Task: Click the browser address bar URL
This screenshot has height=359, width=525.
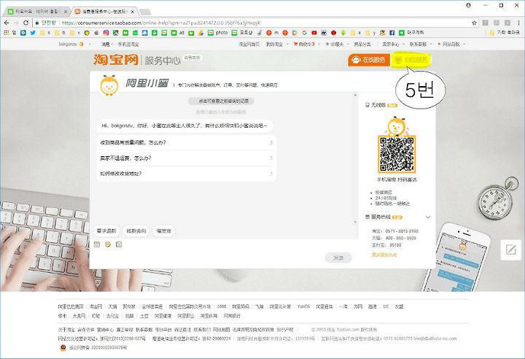Action: pyautogui.click(x=160, y=23)
